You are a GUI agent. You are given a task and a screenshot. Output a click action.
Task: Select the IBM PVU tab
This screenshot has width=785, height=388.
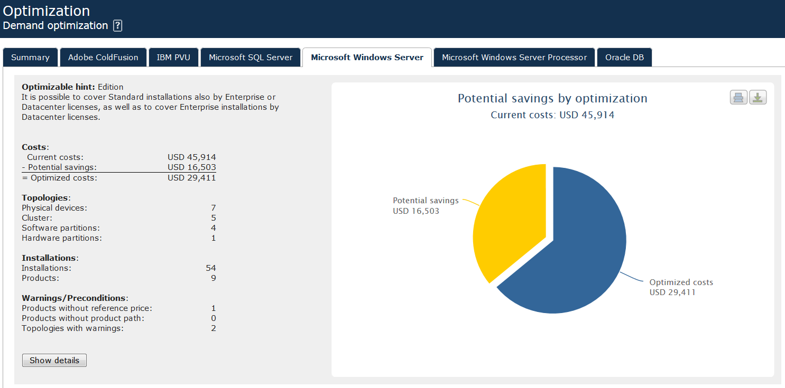tap(173, 58)
